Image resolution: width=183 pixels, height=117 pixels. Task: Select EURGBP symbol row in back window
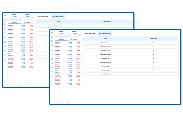pyautogui.click(x=21, y=51)
